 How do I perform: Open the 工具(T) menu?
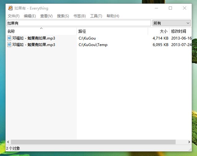[x=96, y=16]
